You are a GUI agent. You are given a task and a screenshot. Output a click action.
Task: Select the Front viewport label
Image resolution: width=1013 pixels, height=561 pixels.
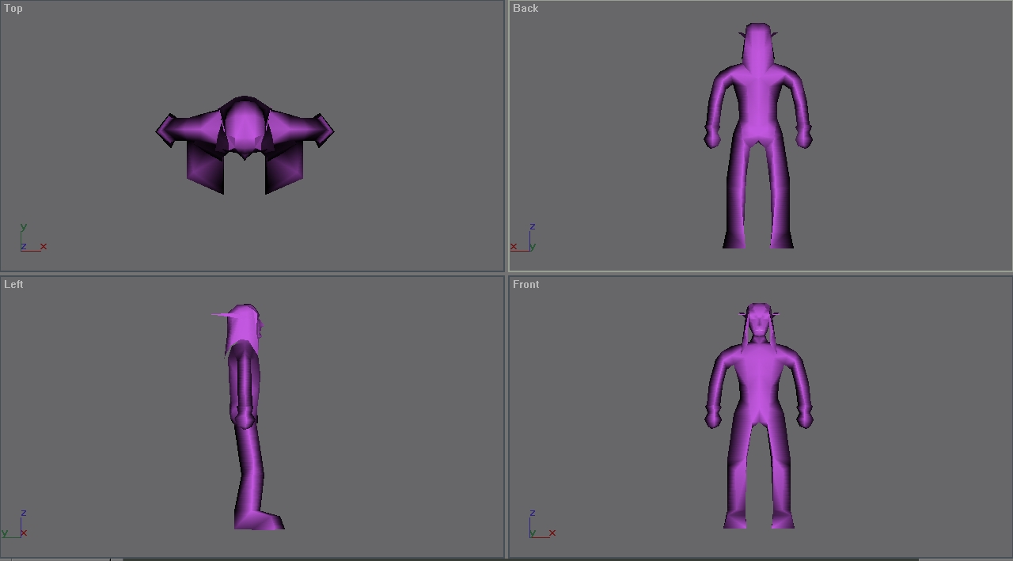tap(526, 285)
